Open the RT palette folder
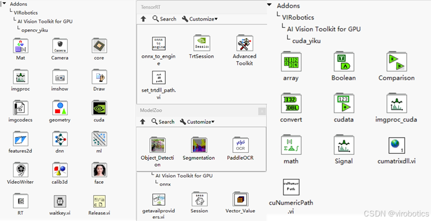Image resolution: width=431 pixels, height=221 pixels. coord(20,201)
